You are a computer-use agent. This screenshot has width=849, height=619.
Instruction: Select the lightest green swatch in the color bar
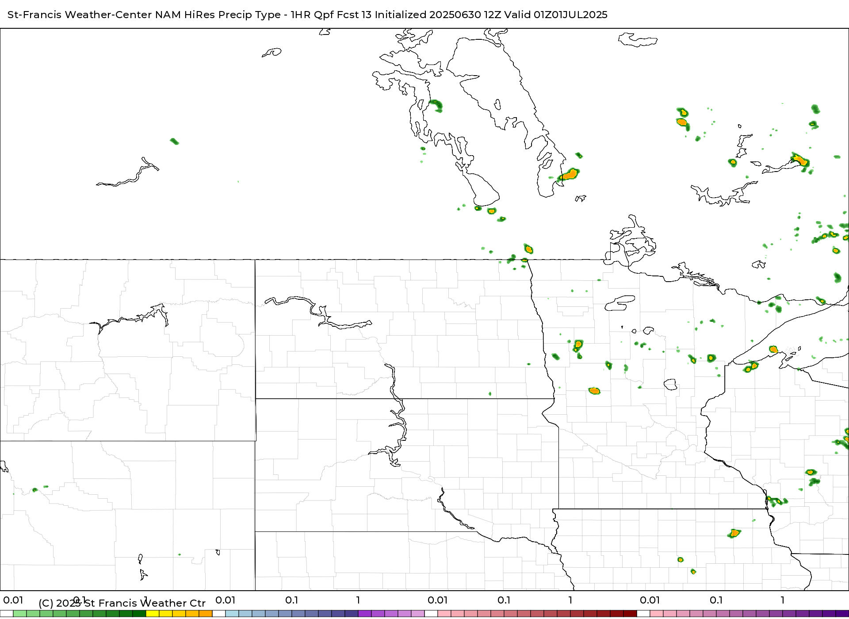pos(20,614)
